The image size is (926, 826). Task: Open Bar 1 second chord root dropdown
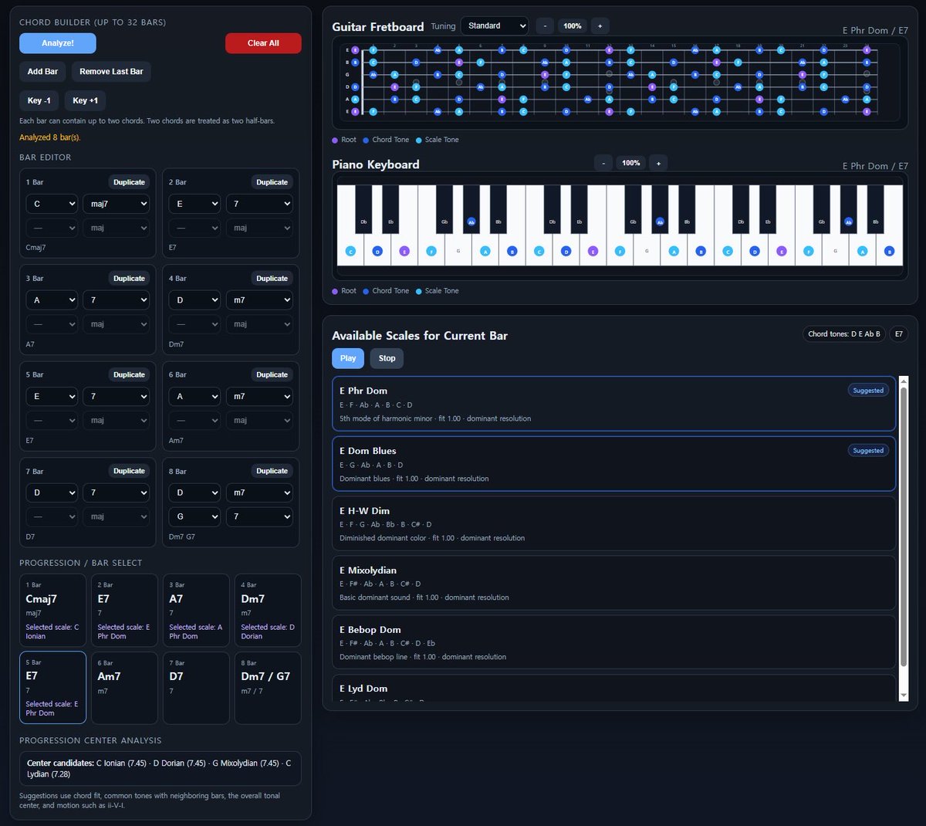52,228
